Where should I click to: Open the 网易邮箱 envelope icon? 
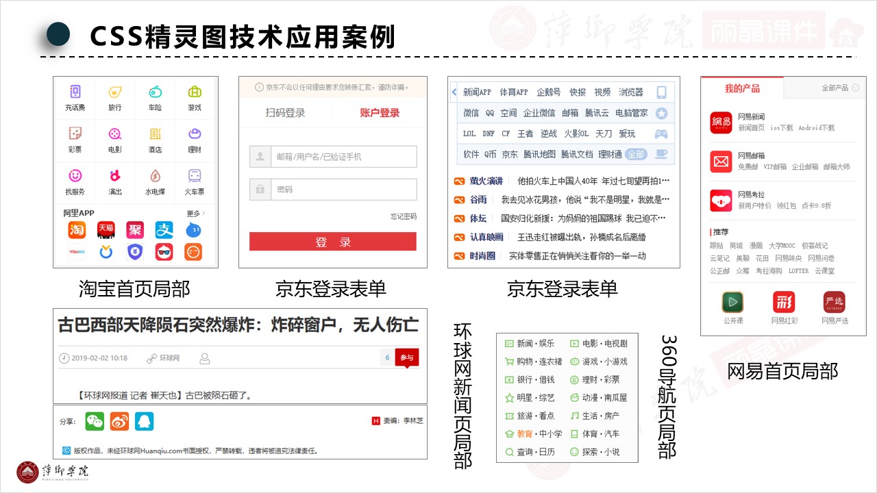(721, 162)
